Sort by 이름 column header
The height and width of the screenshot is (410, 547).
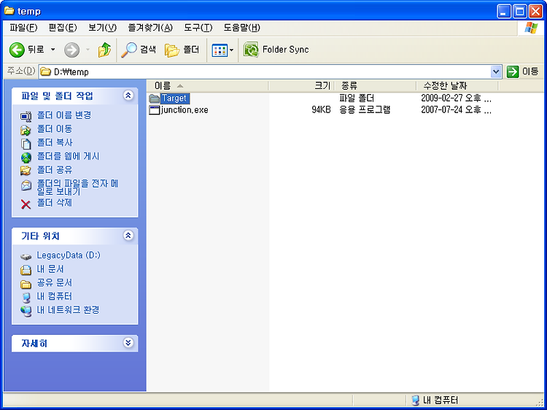click(208, 85)
